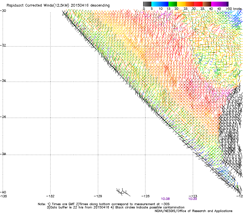This screenshot has width=243, height=213.
Task: Click the '-30' latitude axis label
Action: pos(3,11)
